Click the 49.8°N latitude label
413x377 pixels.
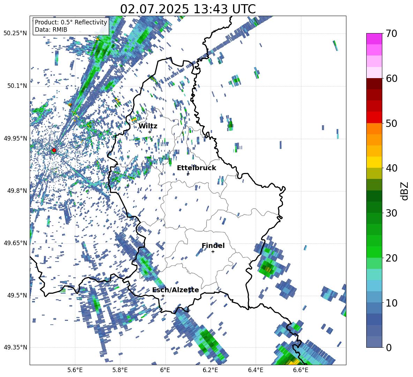[x=17, y=191]
